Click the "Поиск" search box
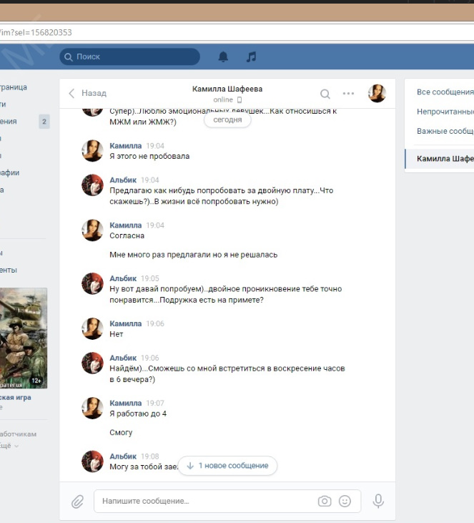474x523 pixels. 130,57
